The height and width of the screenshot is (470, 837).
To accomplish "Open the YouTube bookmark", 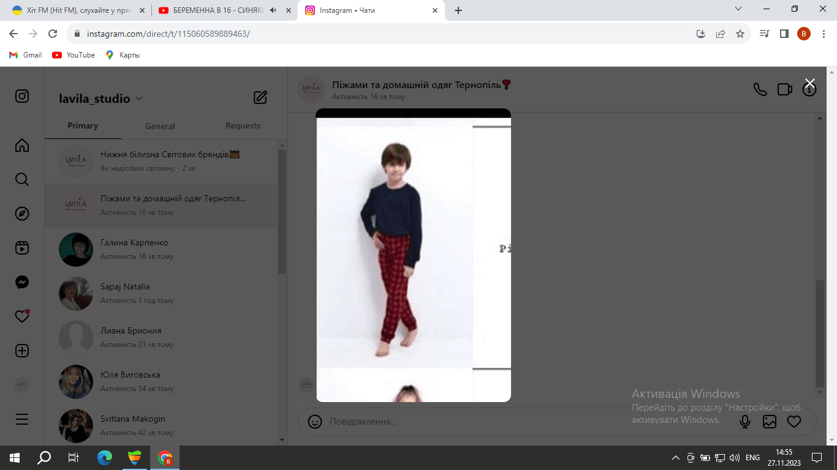I will [74, 55].
